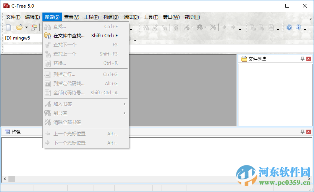
Task: Close the 文件列表 panel
Action: click(x=309, y=59)
